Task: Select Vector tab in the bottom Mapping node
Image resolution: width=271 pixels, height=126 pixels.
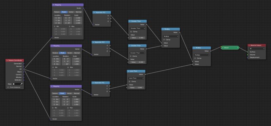Action: click(69, 93)
